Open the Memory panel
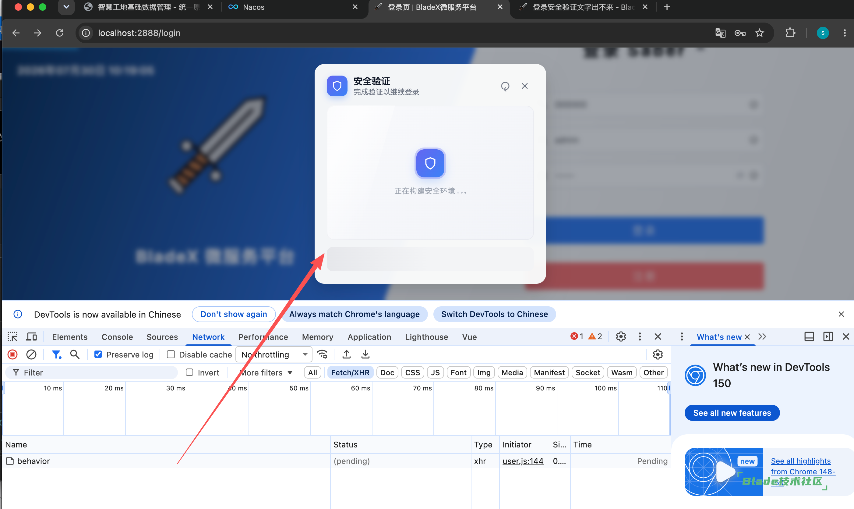The height and width of the screenshot is (509, 854). [x=317, y=337]
